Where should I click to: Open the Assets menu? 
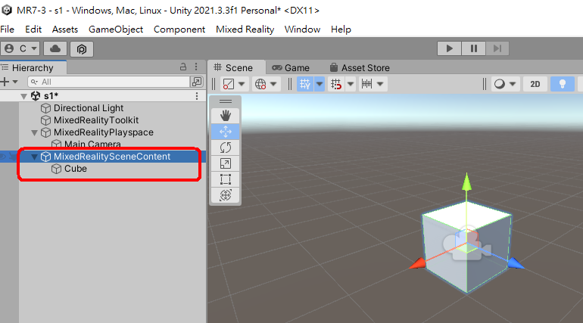pyautogui.click(x=64, y=30)
